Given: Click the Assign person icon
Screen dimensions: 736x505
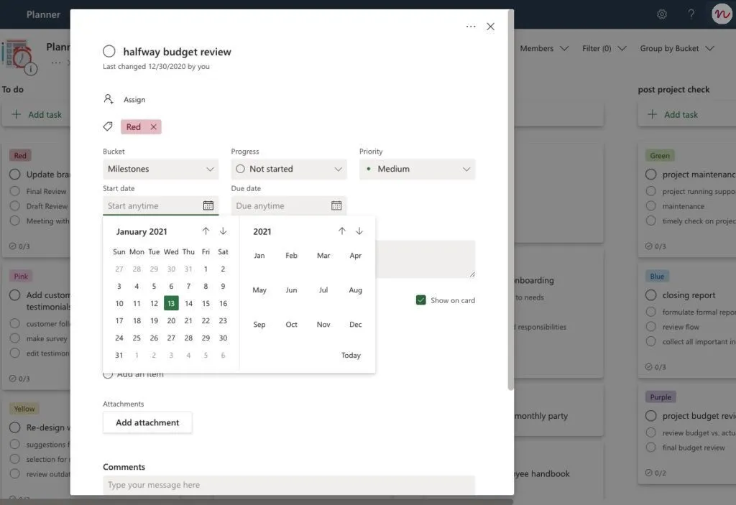Looking at the screenshot, I should click(x=109, y=99).
